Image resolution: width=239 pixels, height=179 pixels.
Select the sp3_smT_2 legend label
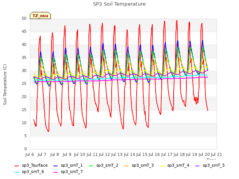107,166
